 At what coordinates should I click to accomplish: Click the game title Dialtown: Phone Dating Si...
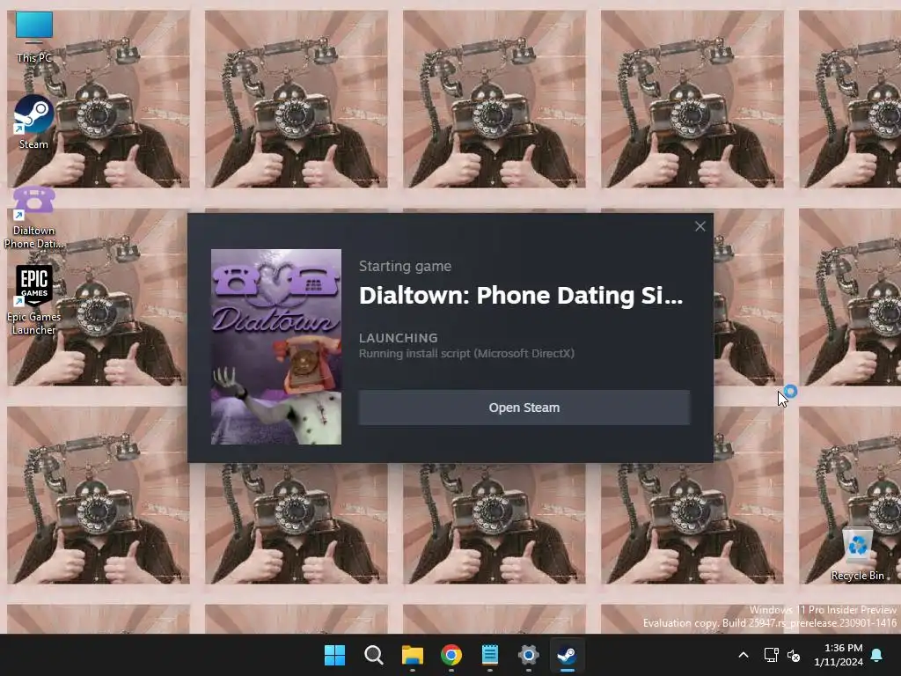click(x=521, y=295)
